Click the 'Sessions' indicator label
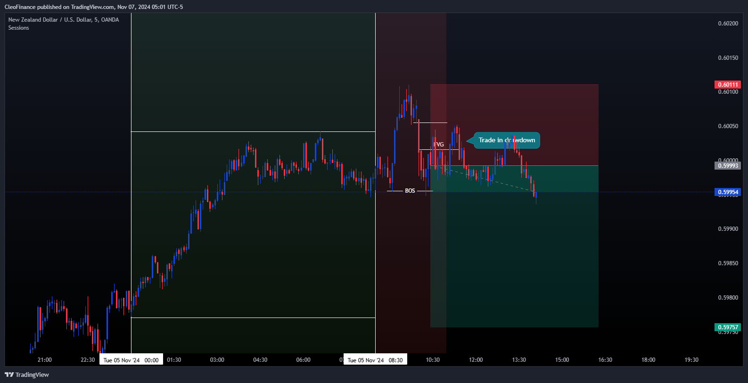Viewport: 748px width, 383px height. click(x=18, y=28)
